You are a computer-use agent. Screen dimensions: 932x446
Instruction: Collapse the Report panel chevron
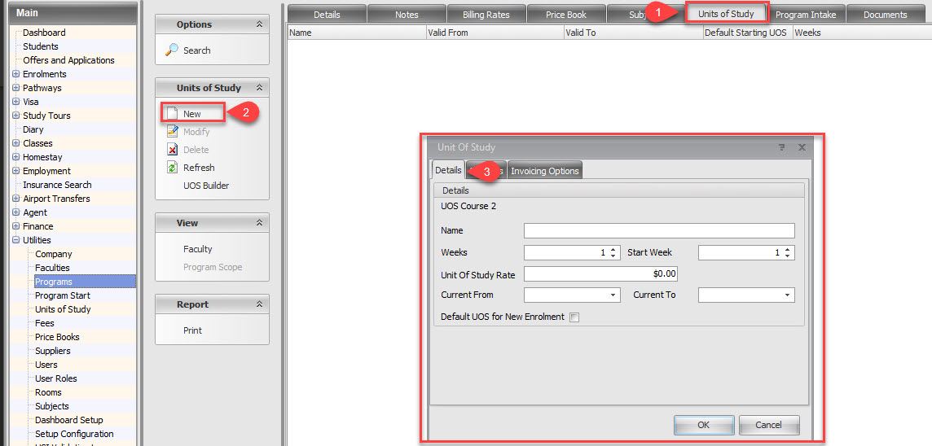(x=259, y=304)
